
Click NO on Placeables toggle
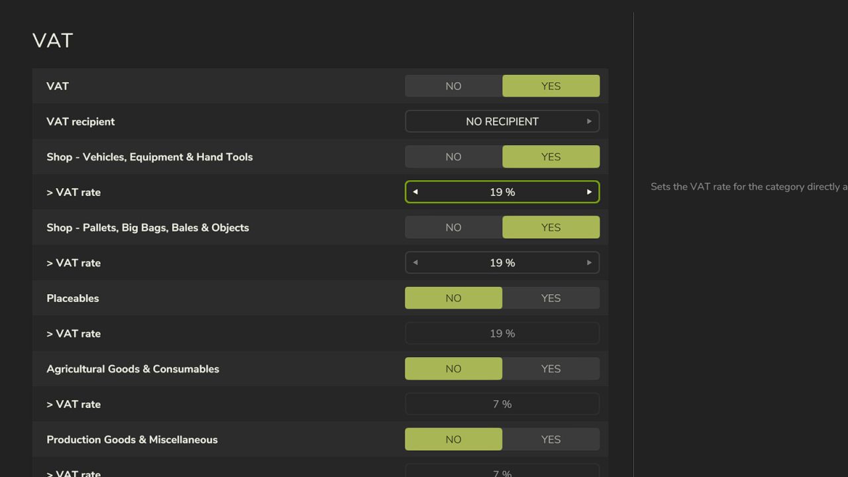pos(454,298)
